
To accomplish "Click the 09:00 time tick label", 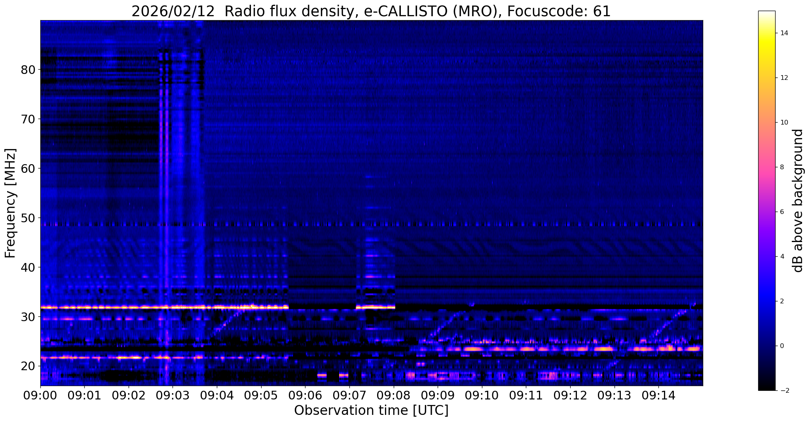I will (x=40, y=396).
